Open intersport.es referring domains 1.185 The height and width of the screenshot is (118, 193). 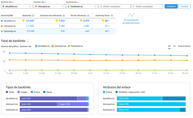62,26
